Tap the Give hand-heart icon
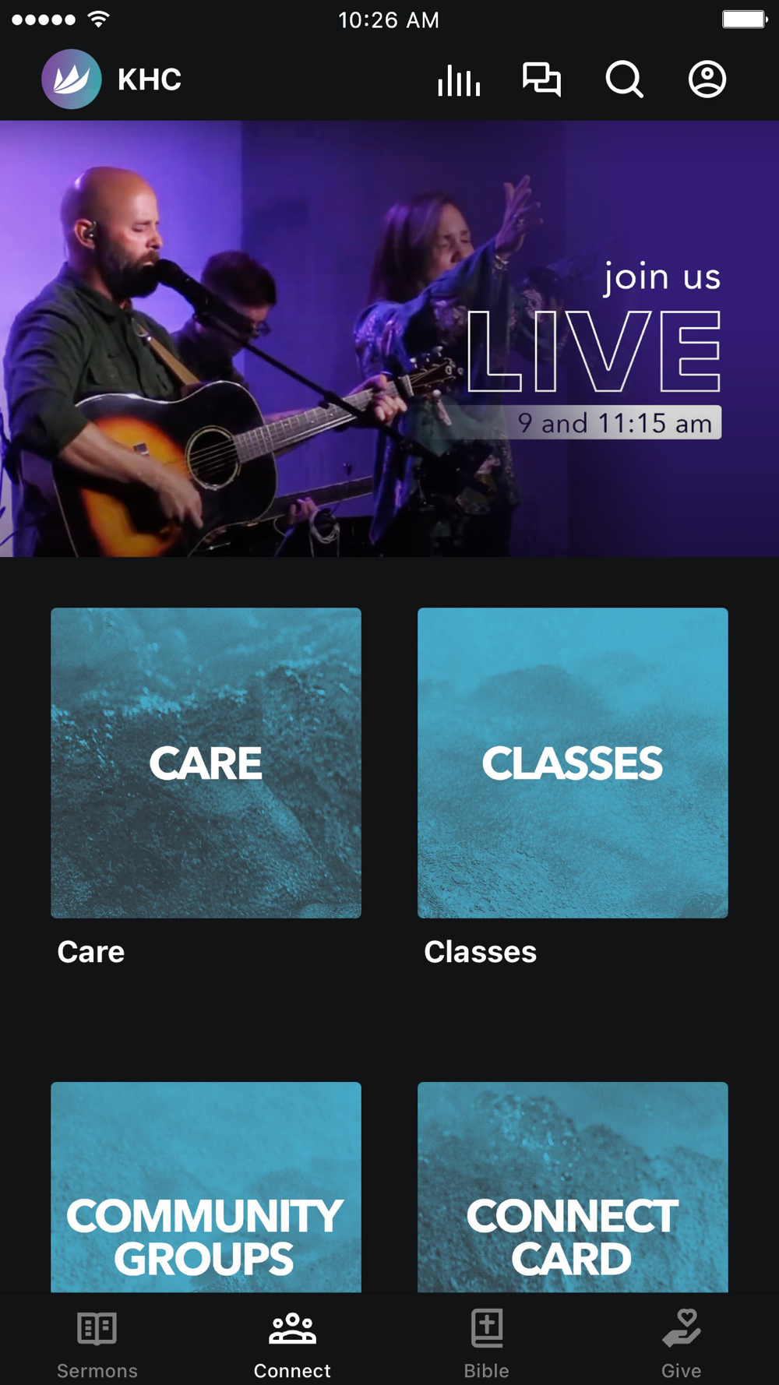The width and height of the screenshot is (779, 1385). click(682, 1328)
